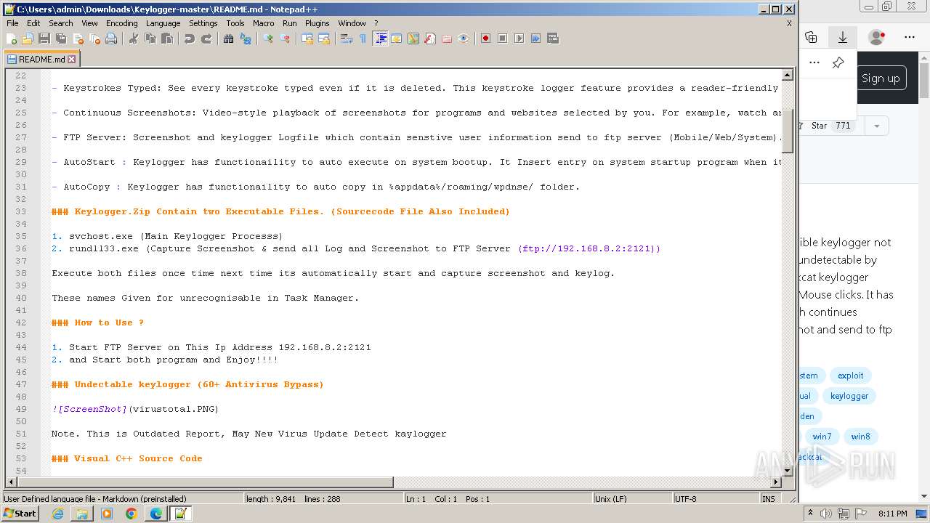
Task: Play back the recorded macro
Action: pyautogui.click(x=519, y=38)
